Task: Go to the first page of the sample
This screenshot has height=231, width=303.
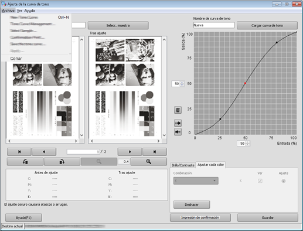Action: point(19,152)
